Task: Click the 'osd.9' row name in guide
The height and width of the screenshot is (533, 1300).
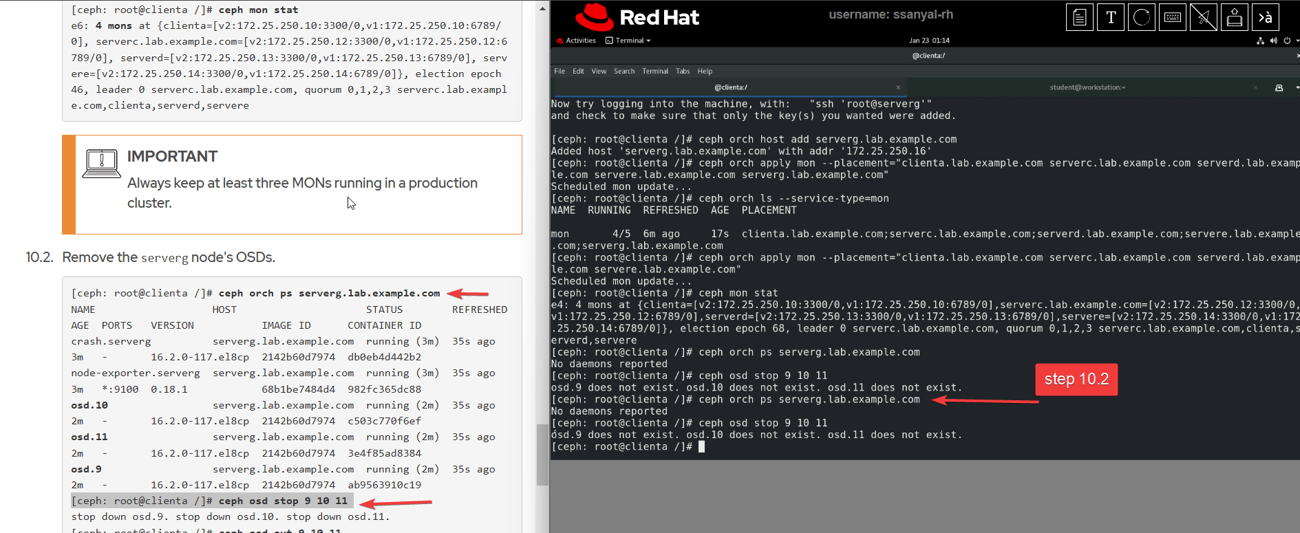Action: tap(86, 470)
